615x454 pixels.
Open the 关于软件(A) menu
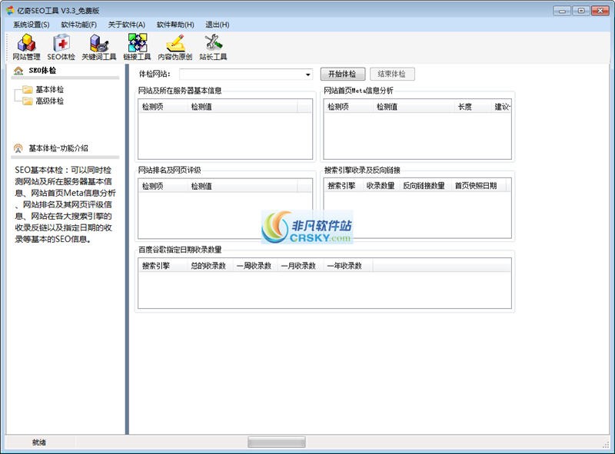[126, 25]
